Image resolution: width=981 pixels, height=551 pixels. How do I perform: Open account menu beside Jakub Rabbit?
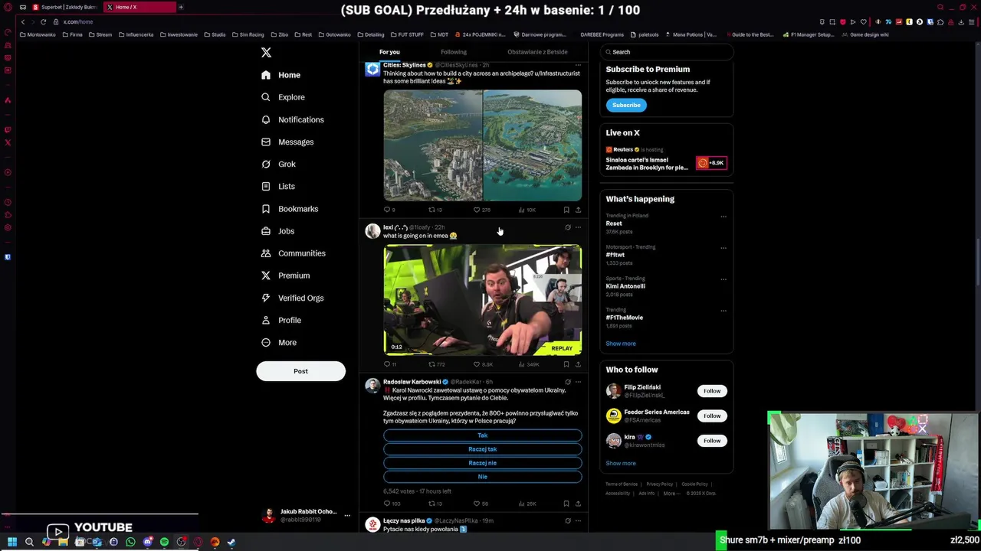[x=347, y=515]
